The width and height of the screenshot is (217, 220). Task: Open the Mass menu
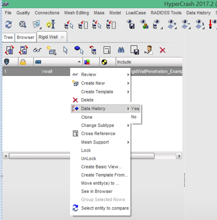99,13
